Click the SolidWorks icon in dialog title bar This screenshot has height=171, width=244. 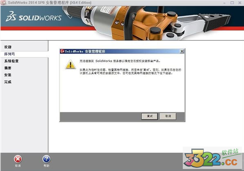coord(62,51)
